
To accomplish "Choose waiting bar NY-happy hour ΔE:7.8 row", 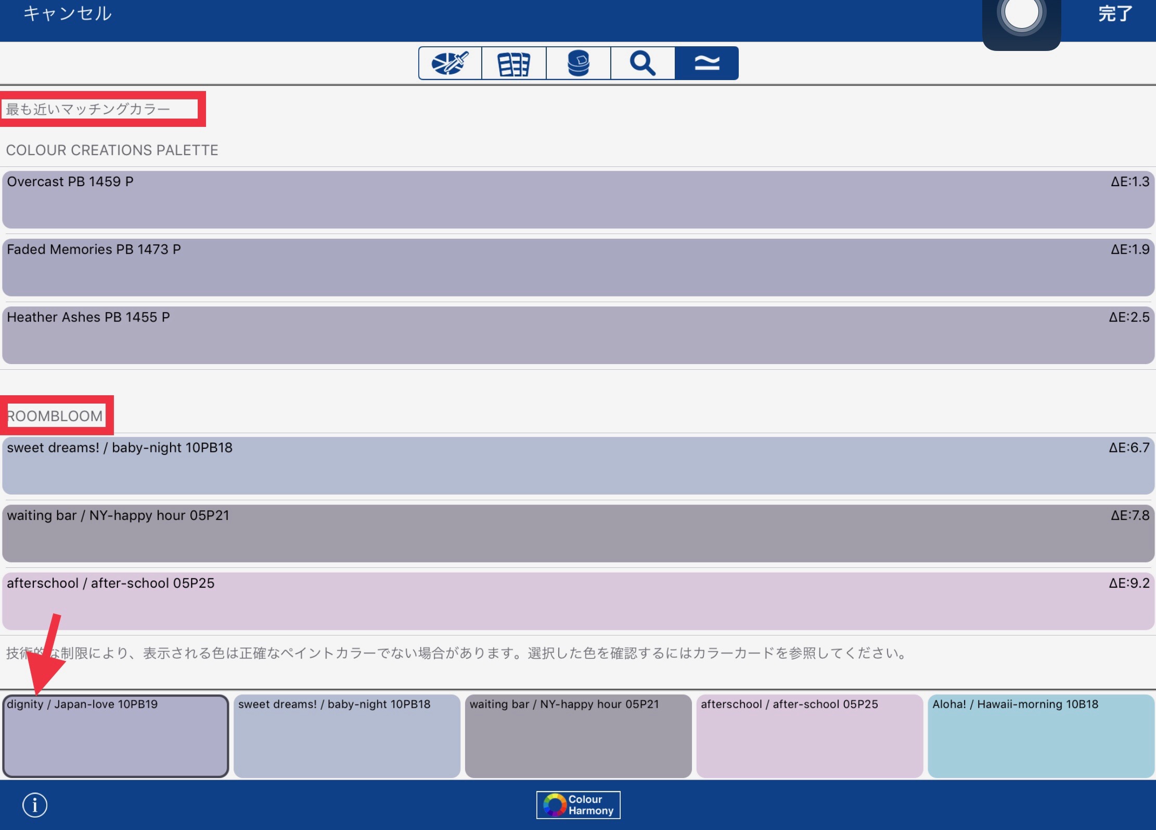I will point(579,533).
